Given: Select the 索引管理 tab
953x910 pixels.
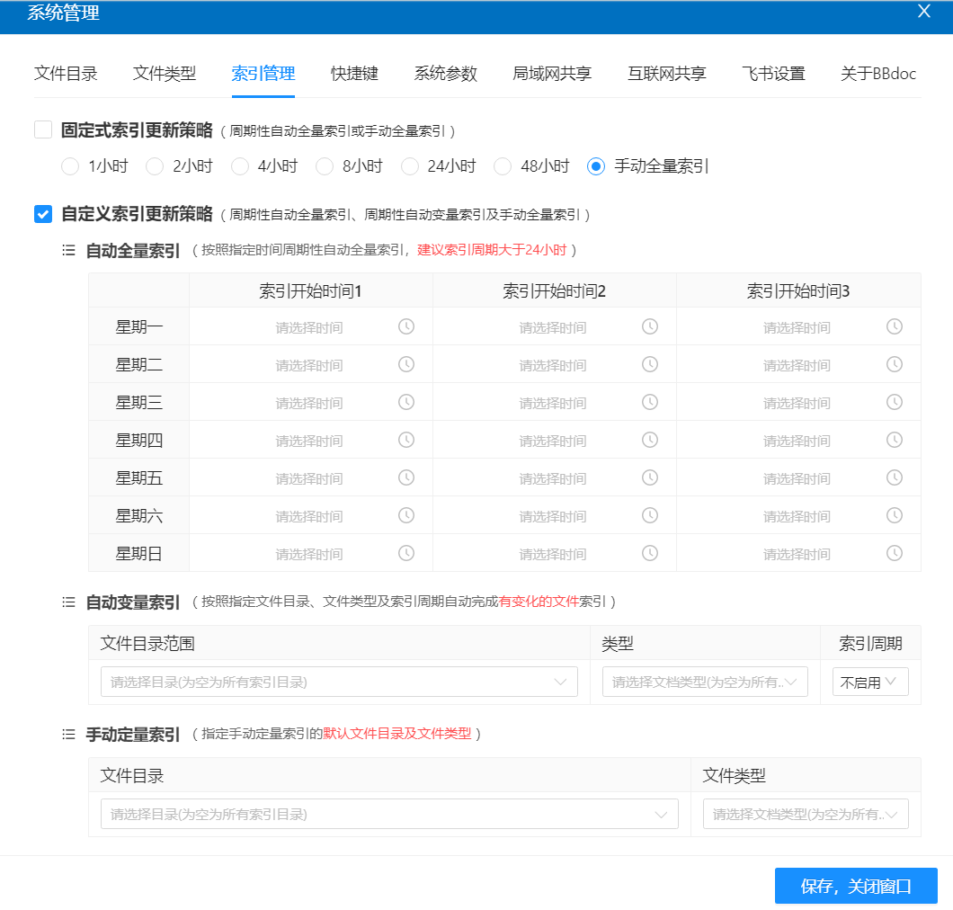Looking at the screenshot, I should click(263, 74).
